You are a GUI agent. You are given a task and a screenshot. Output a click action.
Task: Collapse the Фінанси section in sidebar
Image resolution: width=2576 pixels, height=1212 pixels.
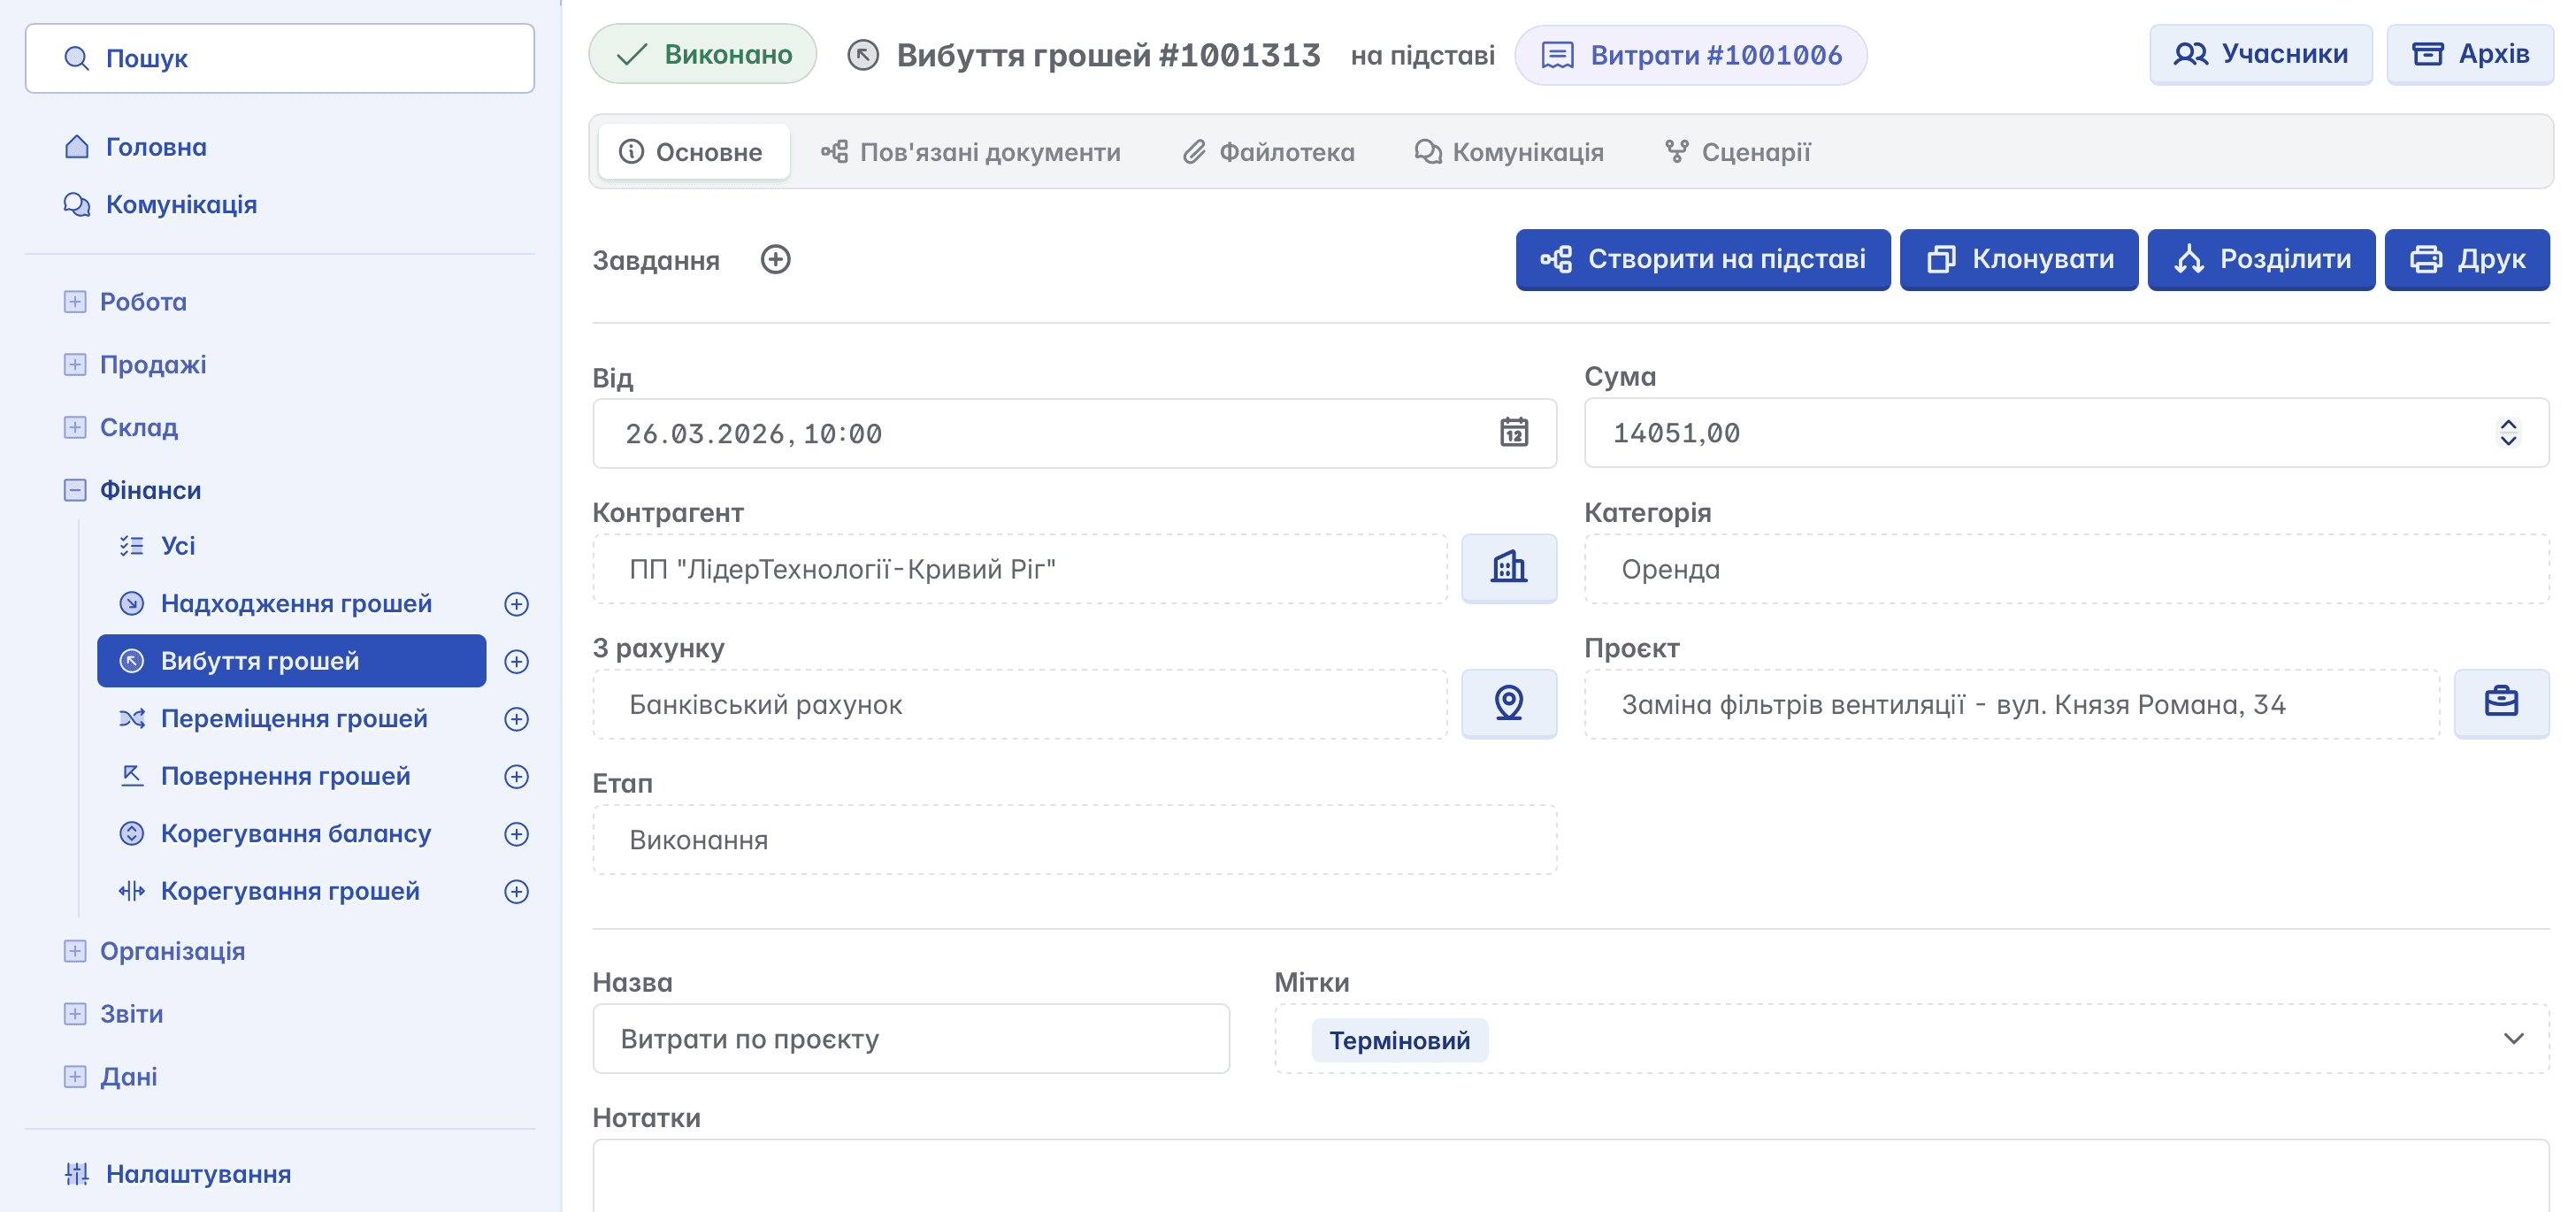pyautogui.click(x=75, y=490)
